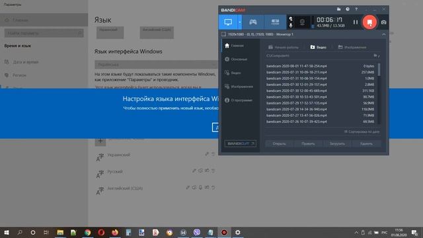Click the Settings window search field
Viewport: 423px width, 238px height.
(44, 33)
